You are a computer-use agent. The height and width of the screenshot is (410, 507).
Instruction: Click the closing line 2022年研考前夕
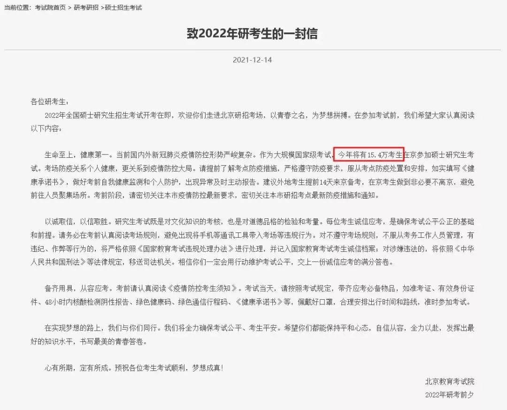(x=449, y=395)
